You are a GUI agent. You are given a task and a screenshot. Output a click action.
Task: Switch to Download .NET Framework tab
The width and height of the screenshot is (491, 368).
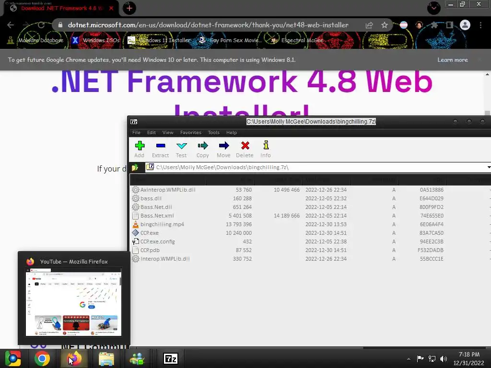pos(61,9)
